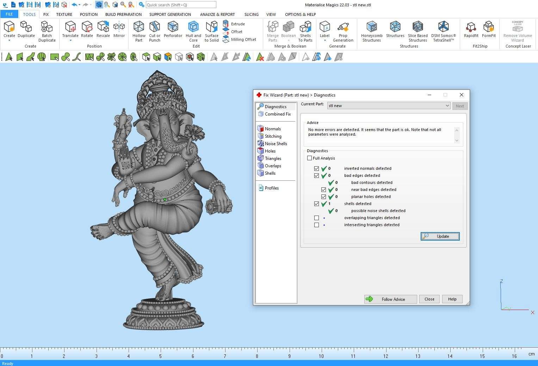Open the Create dropdown arrow
The image size is (538, 366).
[9, 41]
